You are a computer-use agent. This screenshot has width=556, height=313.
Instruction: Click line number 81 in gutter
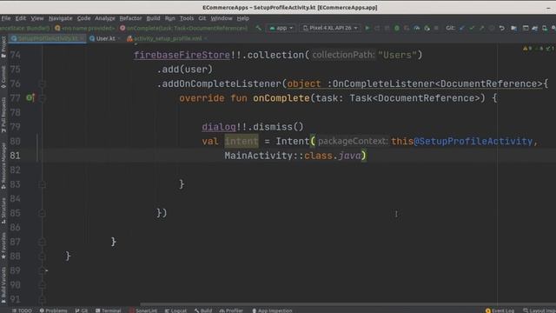coord(15,156)
